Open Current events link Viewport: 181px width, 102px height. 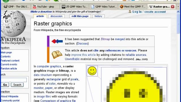9,65
